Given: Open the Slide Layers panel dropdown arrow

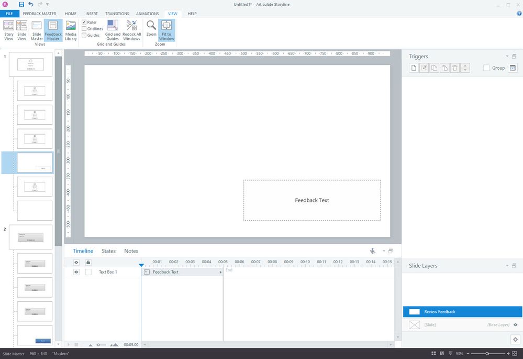Looking at the screenshot, I should click(507, 266).
